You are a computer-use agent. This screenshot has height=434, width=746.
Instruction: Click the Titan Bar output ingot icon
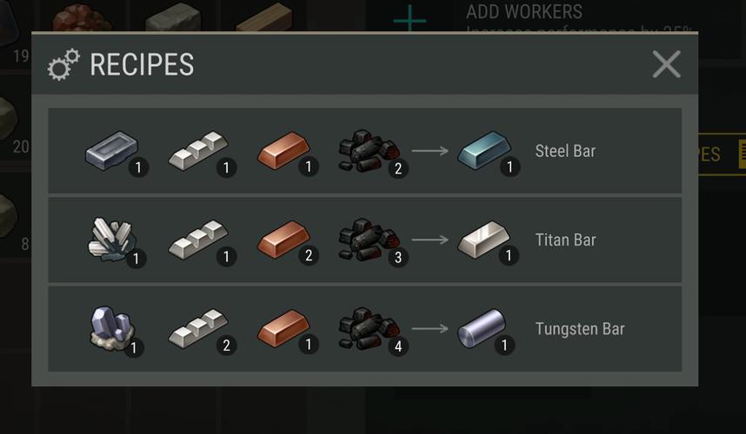pos(483,240)
